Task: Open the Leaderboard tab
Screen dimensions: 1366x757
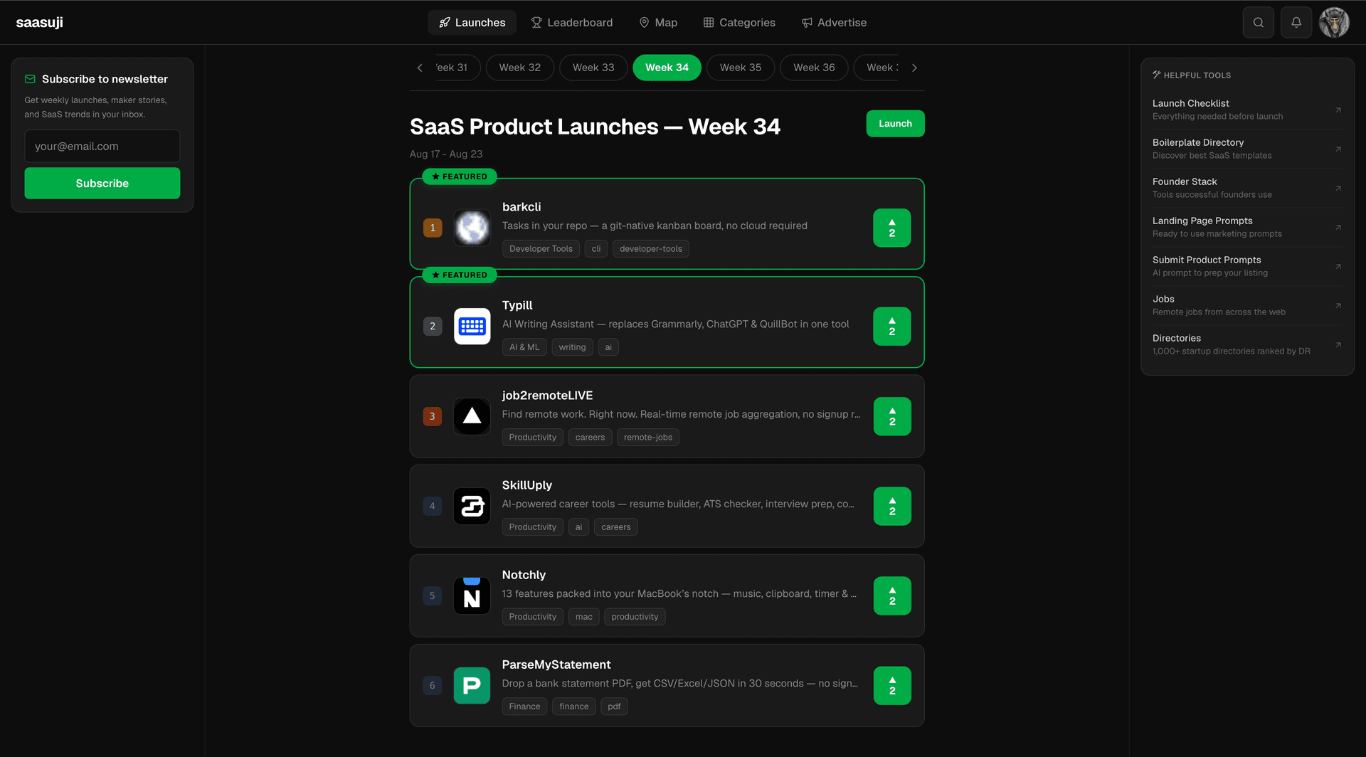Action: coord(572,23)
